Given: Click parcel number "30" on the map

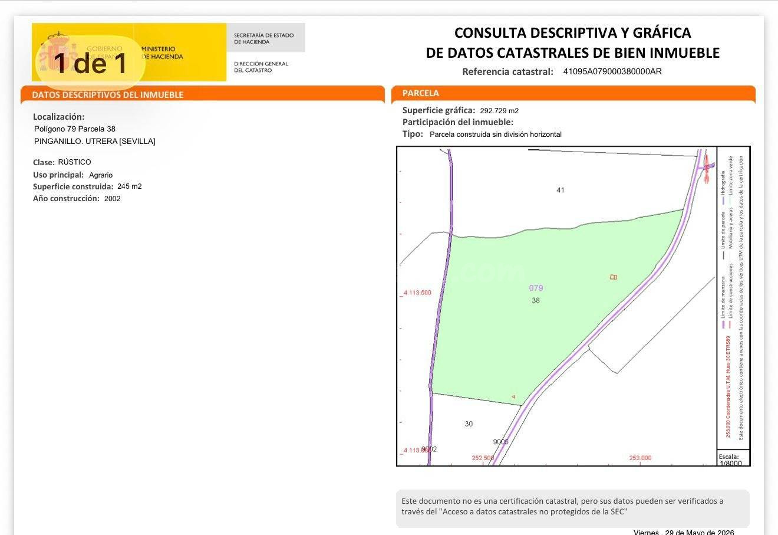Looking at the screenshot, I should 469,424.
